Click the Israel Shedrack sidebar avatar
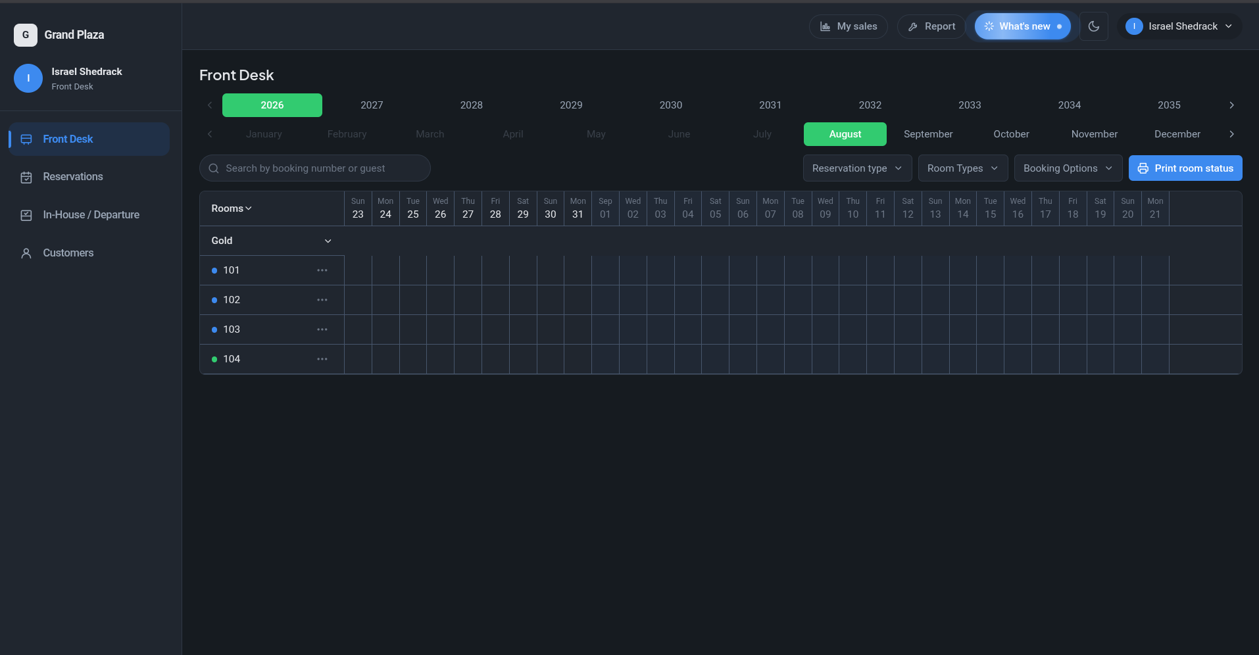Screen dimensions: 1259x655 [28, 78]
